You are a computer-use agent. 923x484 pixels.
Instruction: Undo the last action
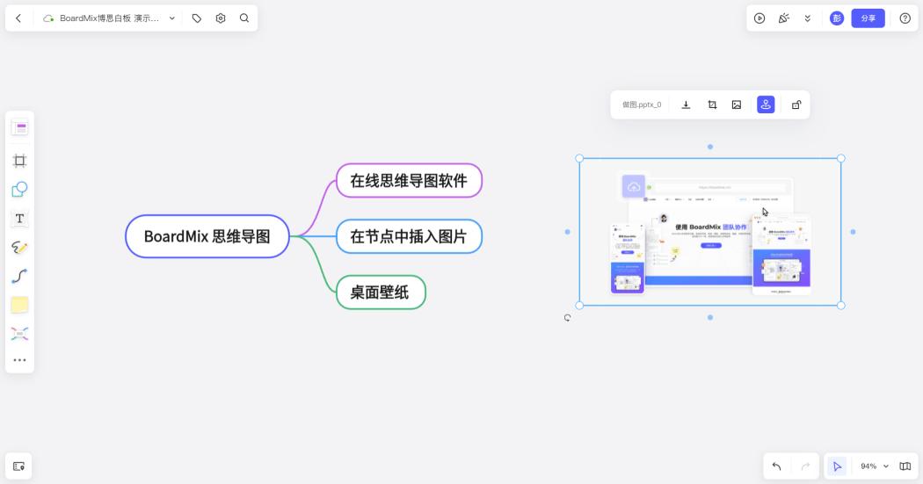tap(776, 466)
